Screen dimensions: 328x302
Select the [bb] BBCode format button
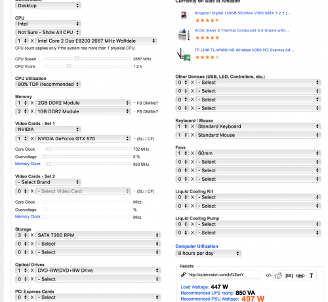[x=289, y=276]
